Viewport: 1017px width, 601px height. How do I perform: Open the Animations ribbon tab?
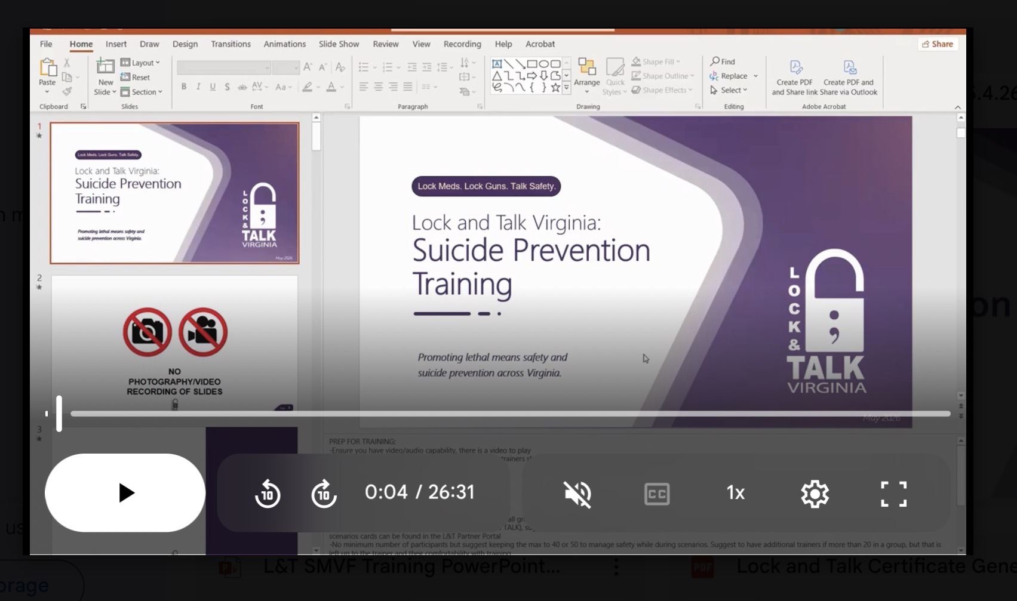coord(285,44)
